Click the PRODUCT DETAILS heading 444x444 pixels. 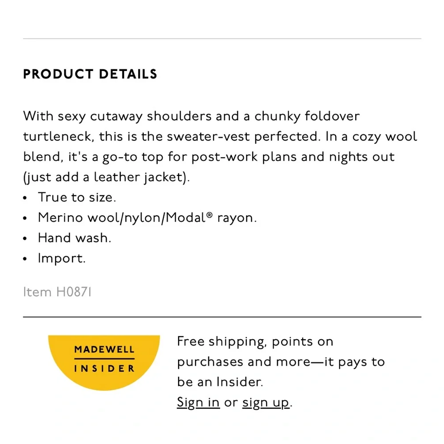pyautogui.click(x=90, y=74)
